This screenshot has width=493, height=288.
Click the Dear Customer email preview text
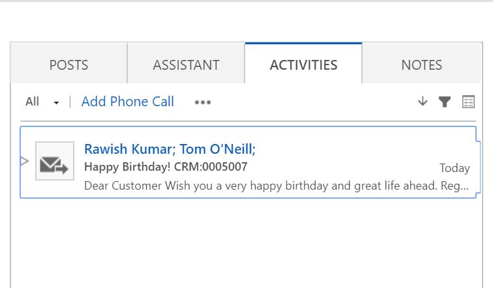276,186
